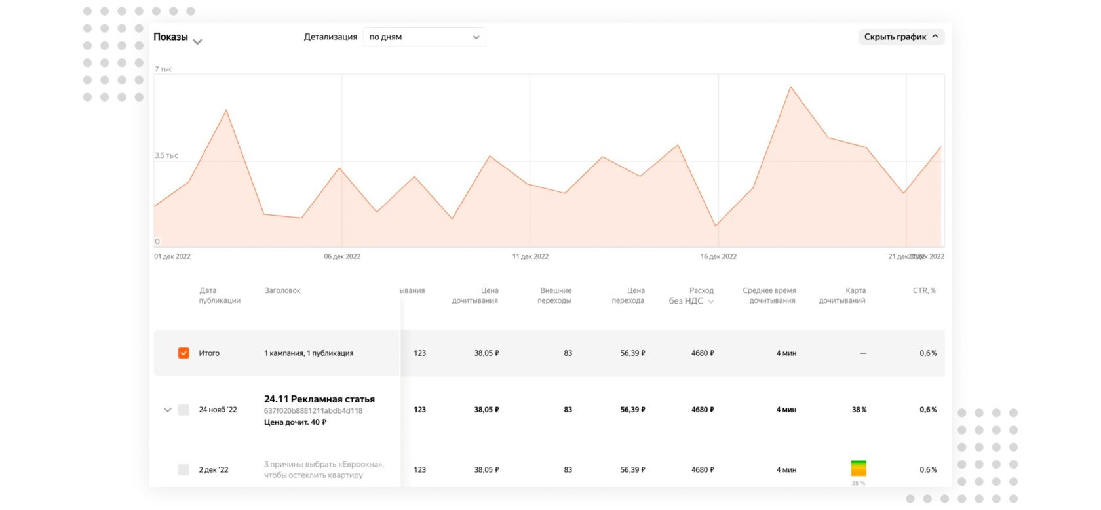Click the chevron icon beside Скрыть график

tap(935, 37)
